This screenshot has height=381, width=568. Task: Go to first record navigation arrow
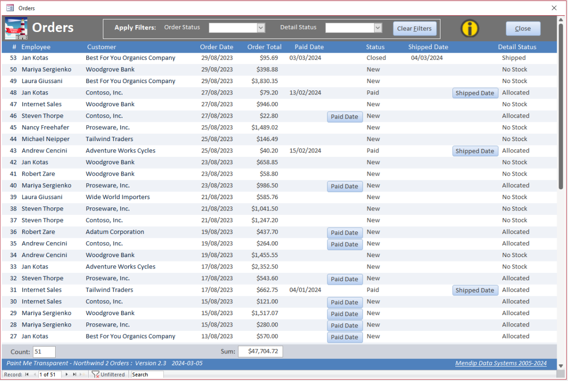click(x=27, y=375)
